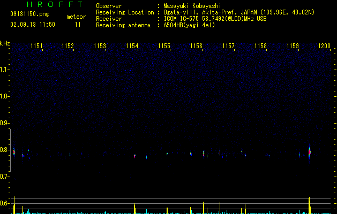Select the A504HB(yagi 4el) antenna text
This screenshot has height=214, width=337.
(x=189, y=25)
